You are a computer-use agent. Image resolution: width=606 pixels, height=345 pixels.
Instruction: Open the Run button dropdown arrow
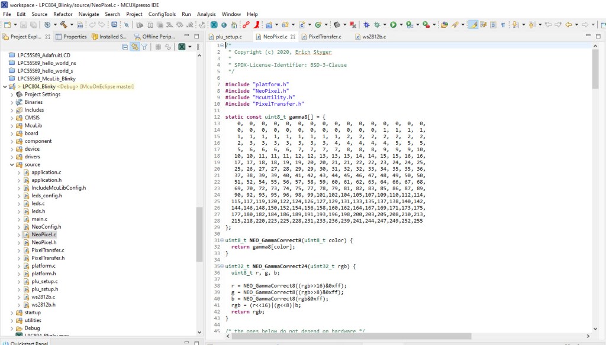(401, 25)
